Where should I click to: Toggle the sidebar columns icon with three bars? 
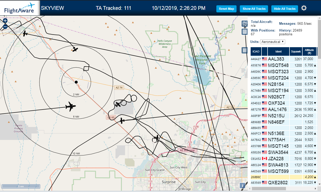click(x=244, y=50)
